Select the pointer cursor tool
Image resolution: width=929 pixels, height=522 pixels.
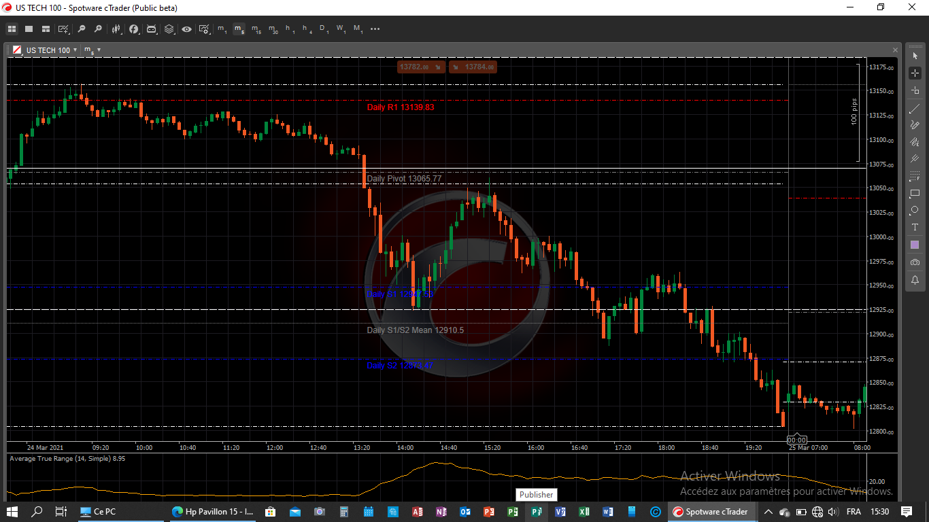[x=915, y=56]
